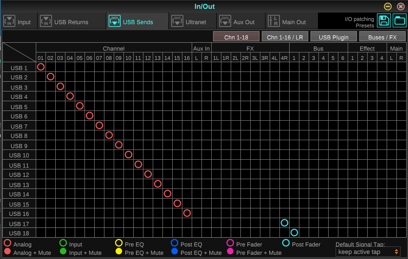Select the Pre EQ yellow tap legend circle

(119, 243)
